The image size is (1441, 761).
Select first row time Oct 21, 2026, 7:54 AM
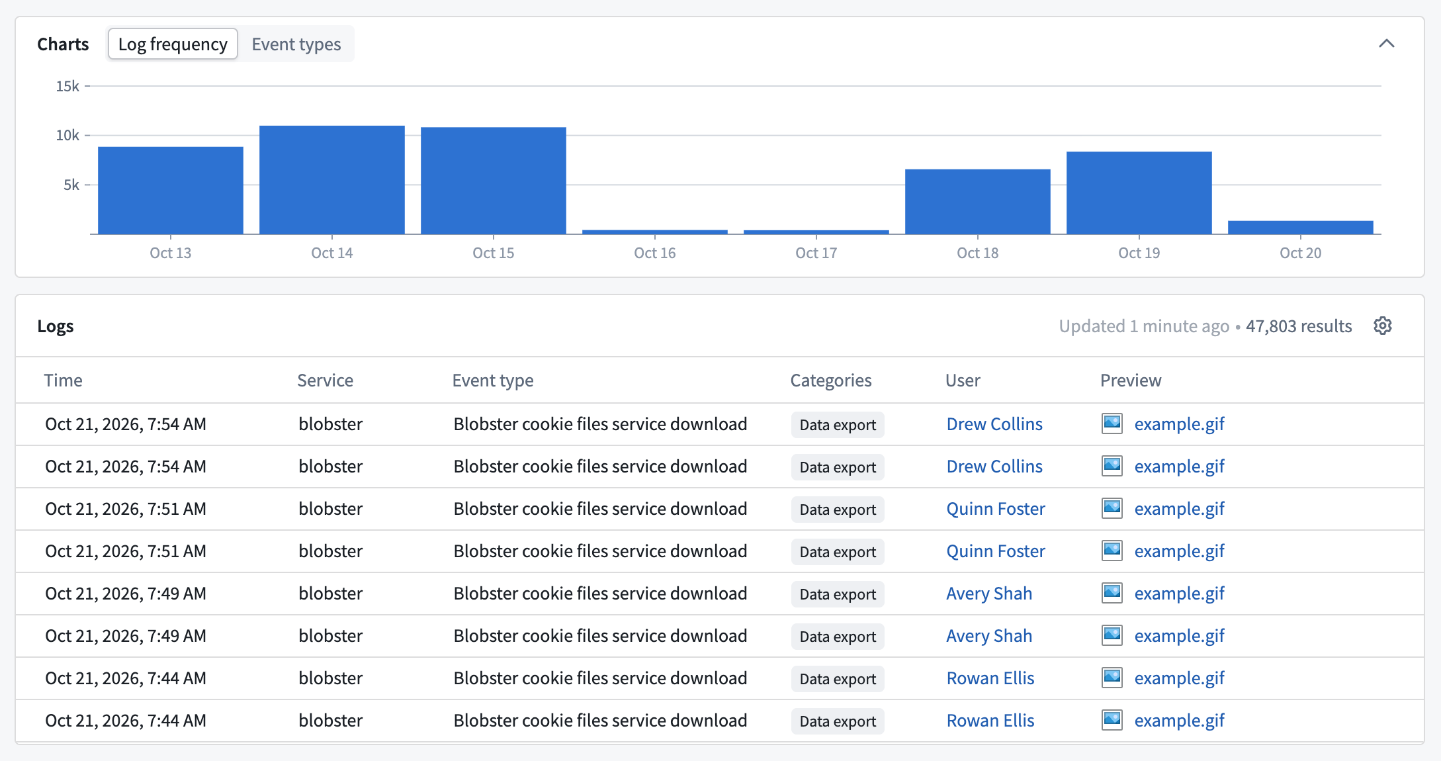point(126,424)
